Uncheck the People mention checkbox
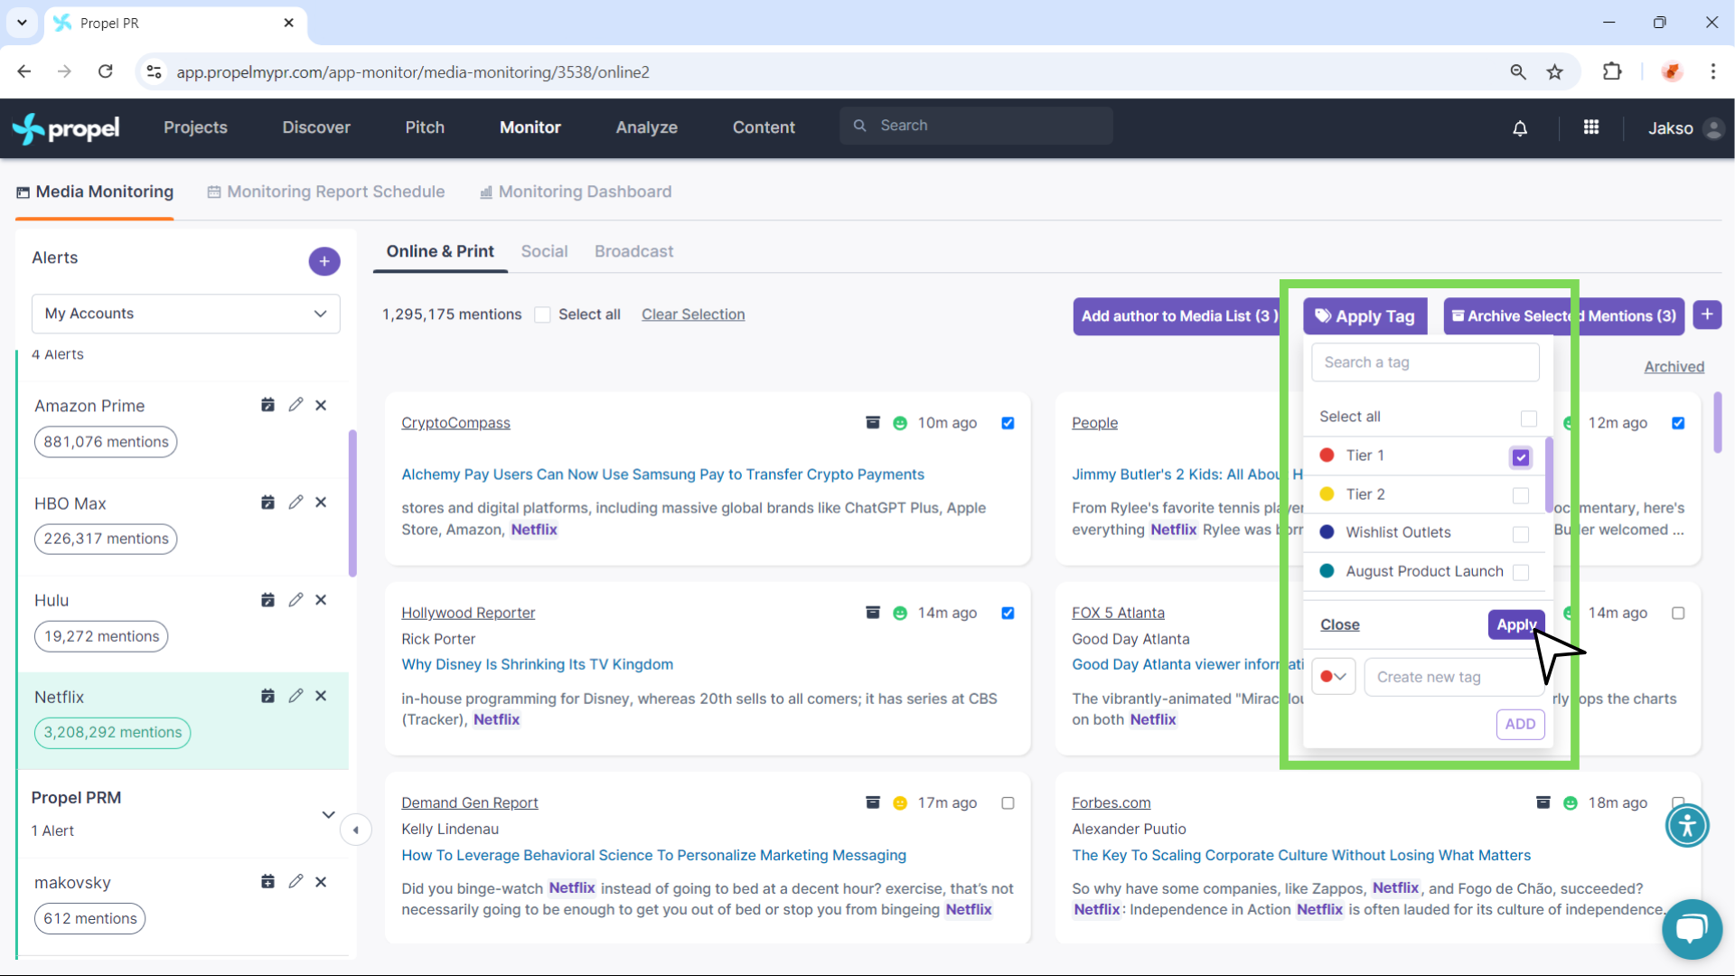The width and height of the screenshot is (1735, 976). coord(1678,423)
